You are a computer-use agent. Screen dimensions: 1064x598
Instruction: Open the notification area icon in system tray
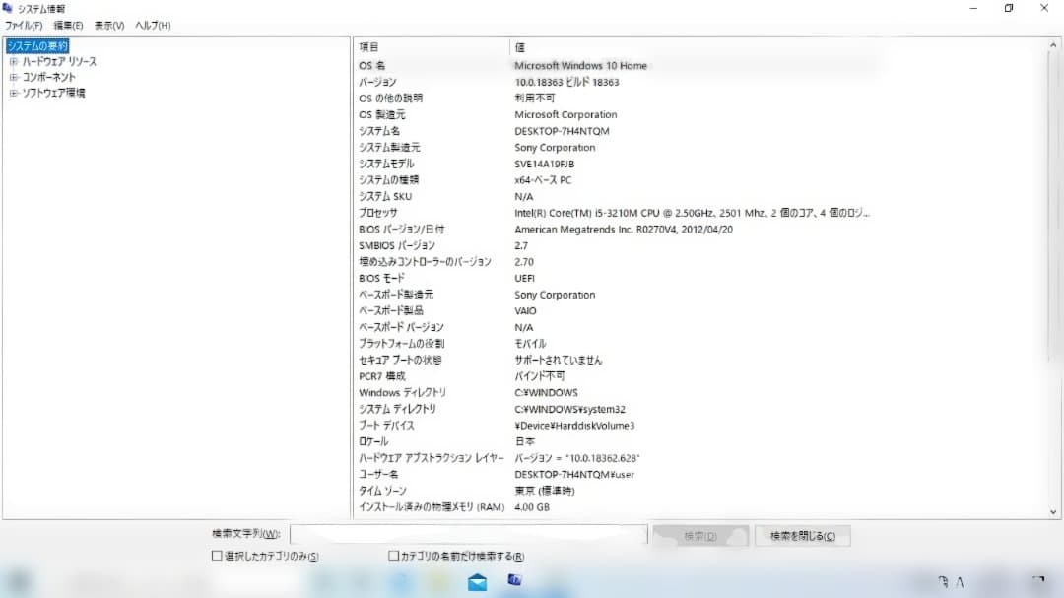(1037, 582)
